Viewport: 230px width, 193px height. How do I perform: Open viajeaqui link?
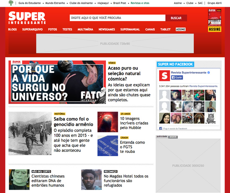coord(103,3)
